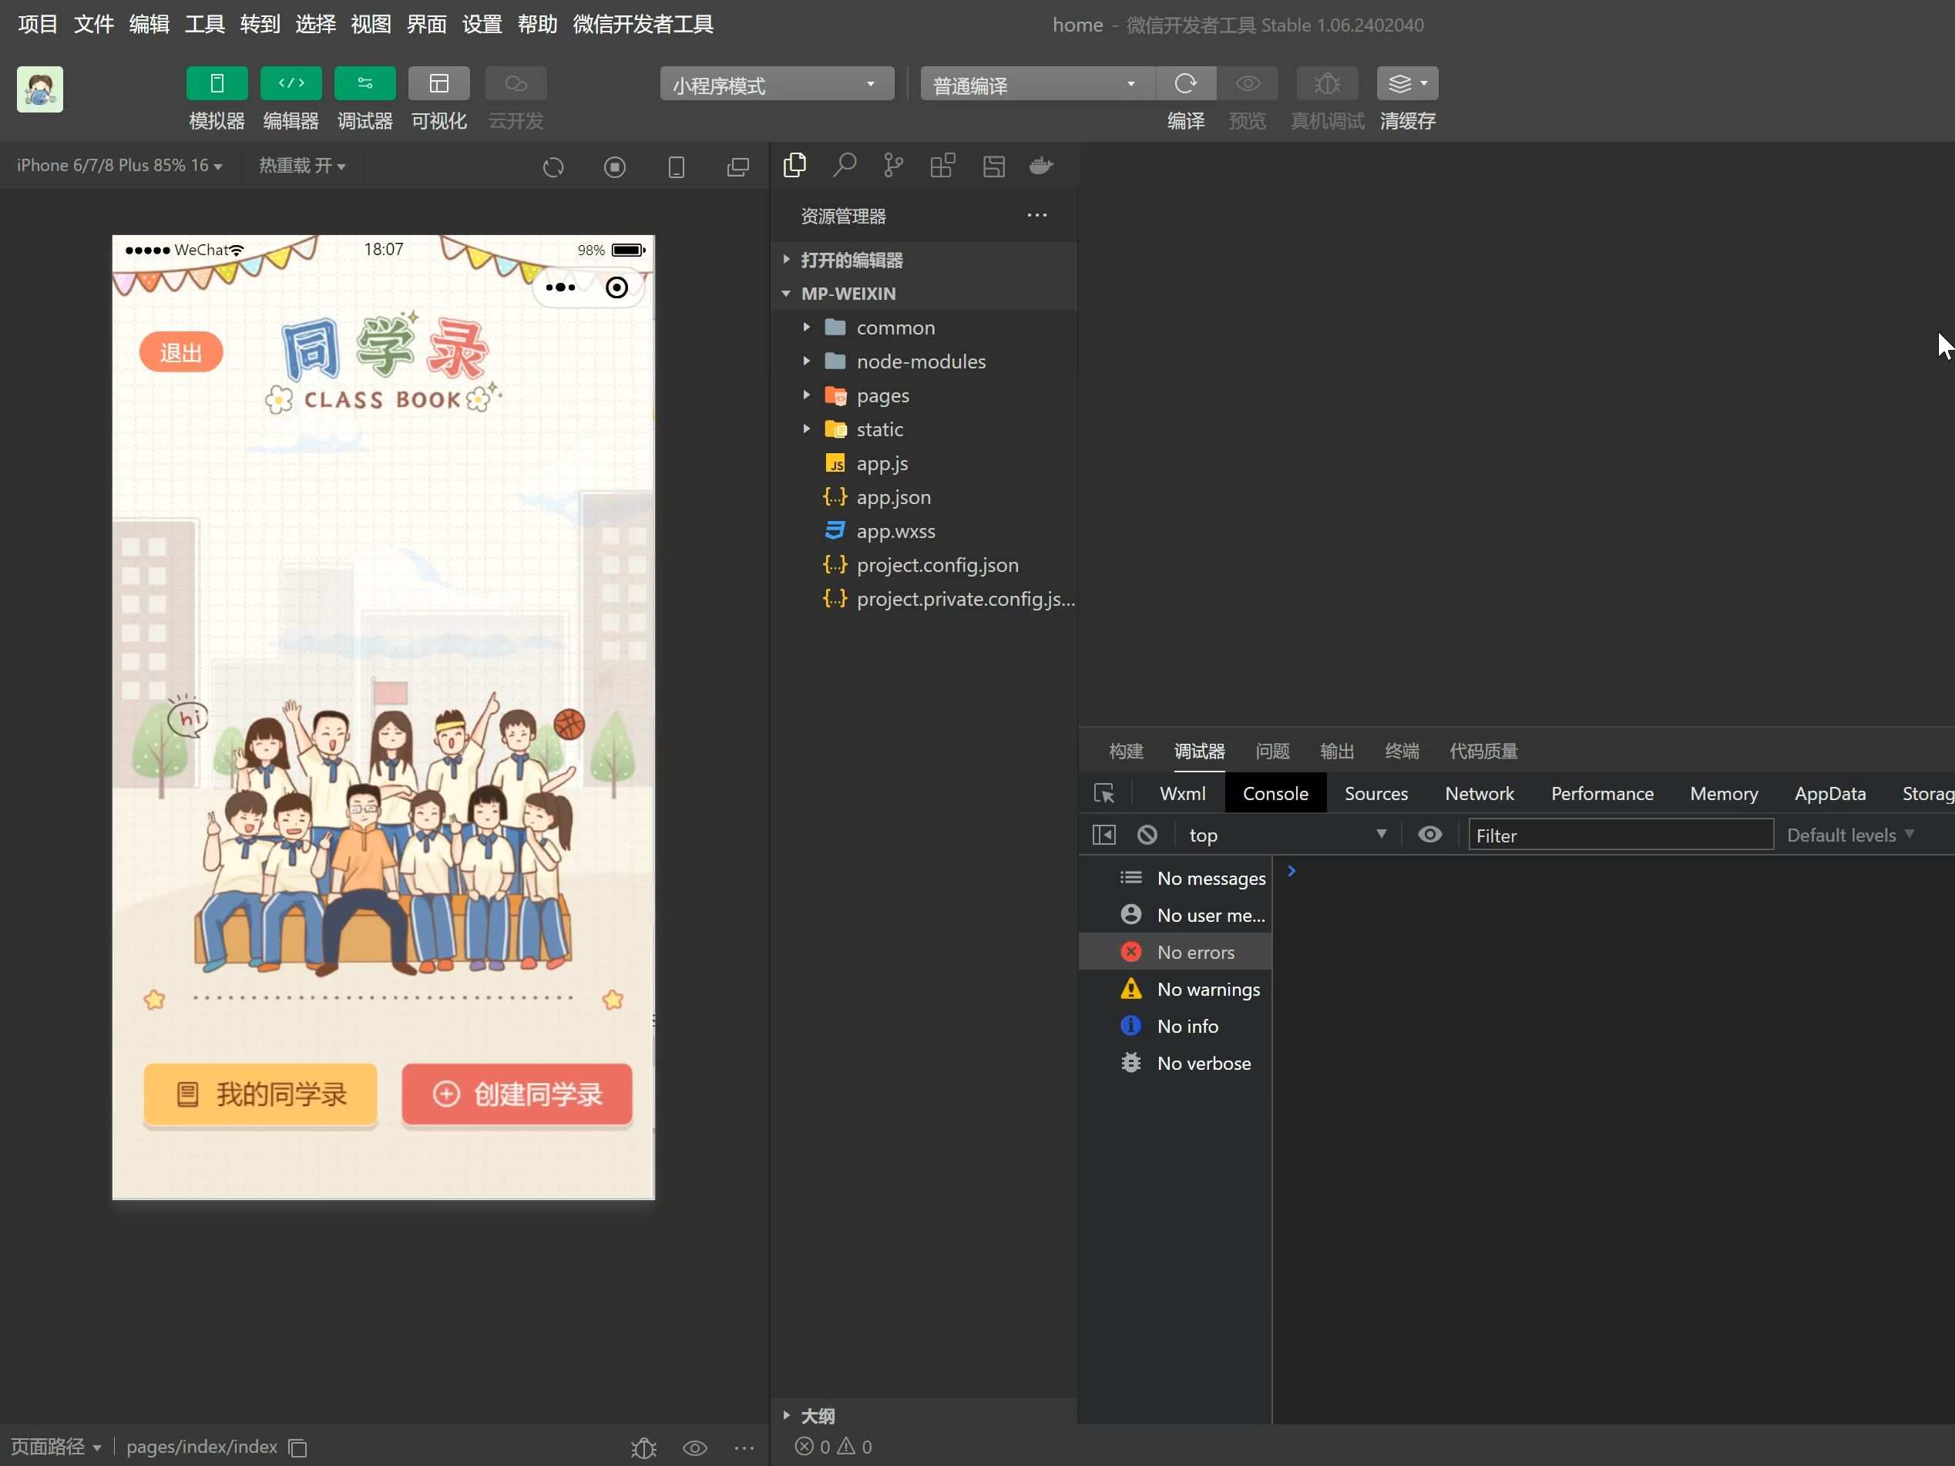The height and width of the screenshot is (1466, 1955).
Task: Click the clear cache layers icon
Action: [1407, 84]
